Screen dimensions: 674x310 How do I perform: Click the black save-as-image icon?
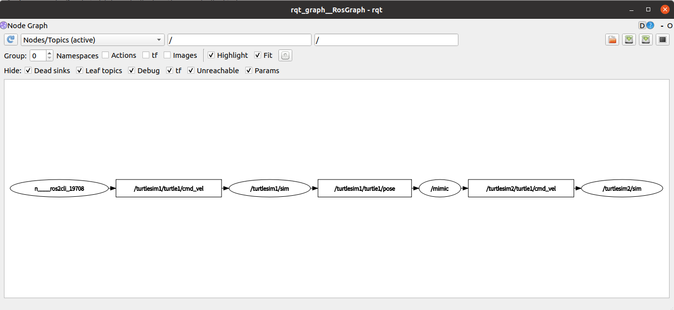(x=663, y=40)
